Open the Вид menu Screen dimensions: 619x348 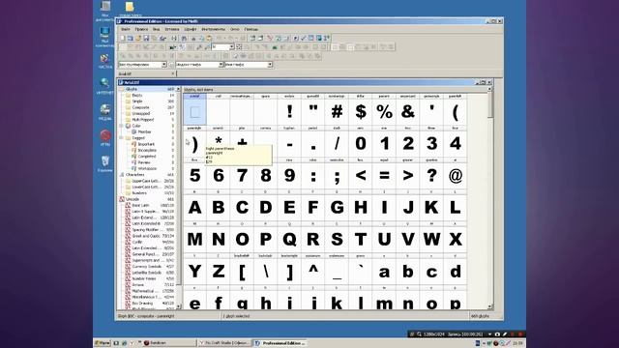tap(157, 29)
